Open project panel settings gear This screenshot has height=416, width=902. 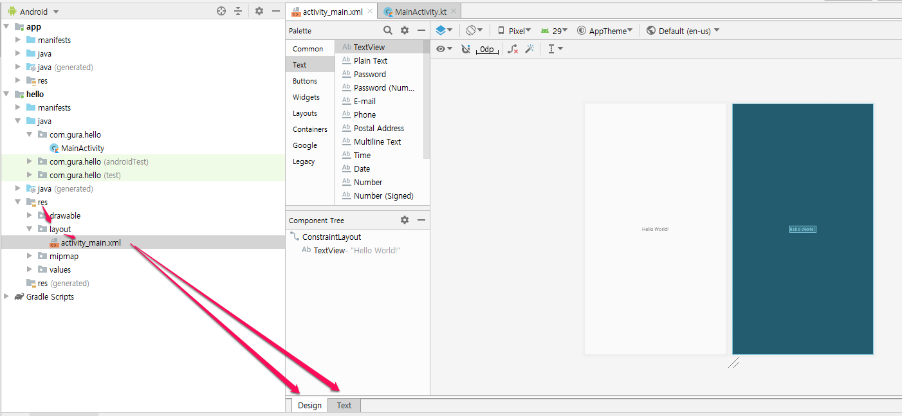(x=259, y=11)
